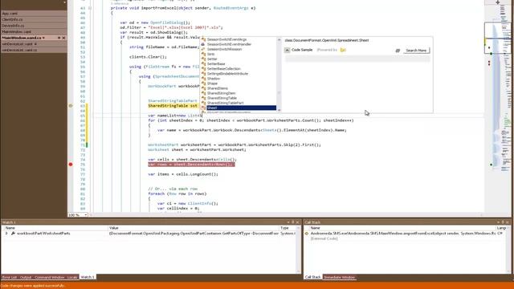
Task: Switch to the Command Window tab
Action: click(49, 277)
